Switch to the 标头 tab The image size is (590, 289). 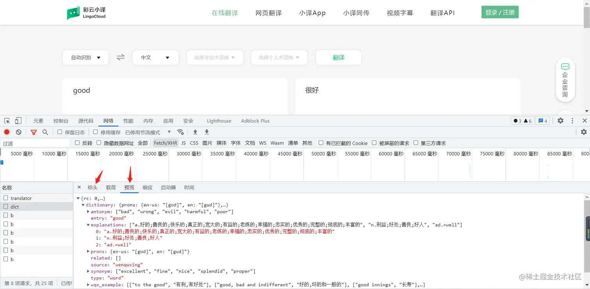pyautogui.click(x=92, y=188)
